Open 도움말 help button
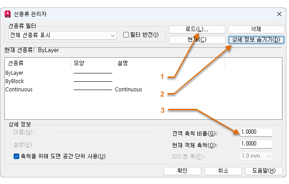289x184 pixels. pos(264,171)
